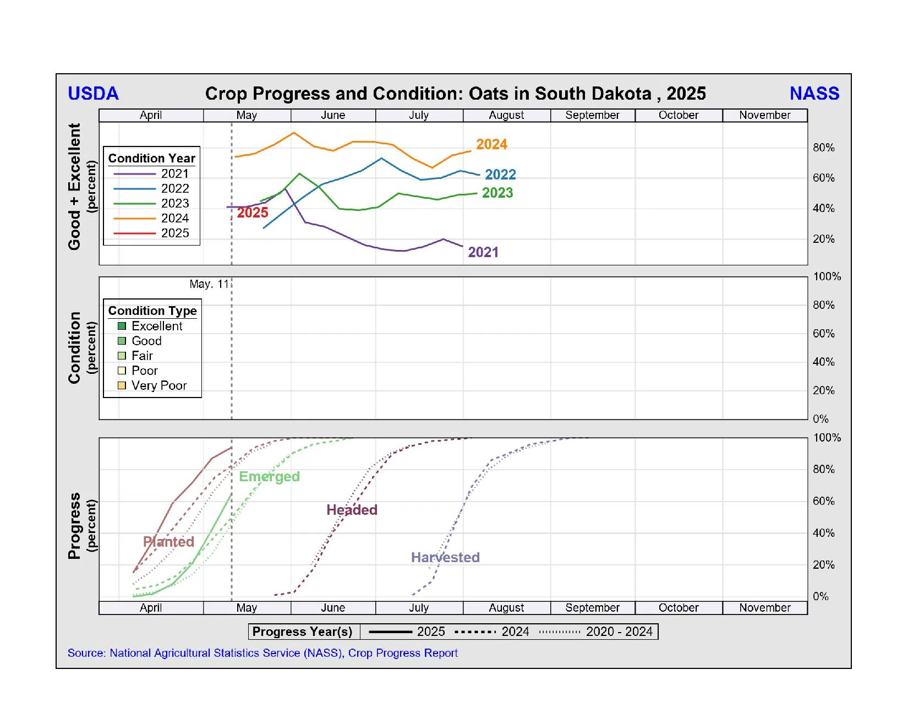Select the September header on top axis
908x702 pixels.
click(x=592, y=115)
